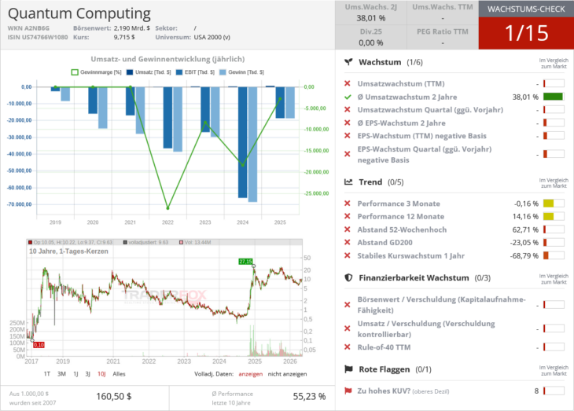Toggle the EBIT [Tsd. $] legend entry

tap(195, 72)
